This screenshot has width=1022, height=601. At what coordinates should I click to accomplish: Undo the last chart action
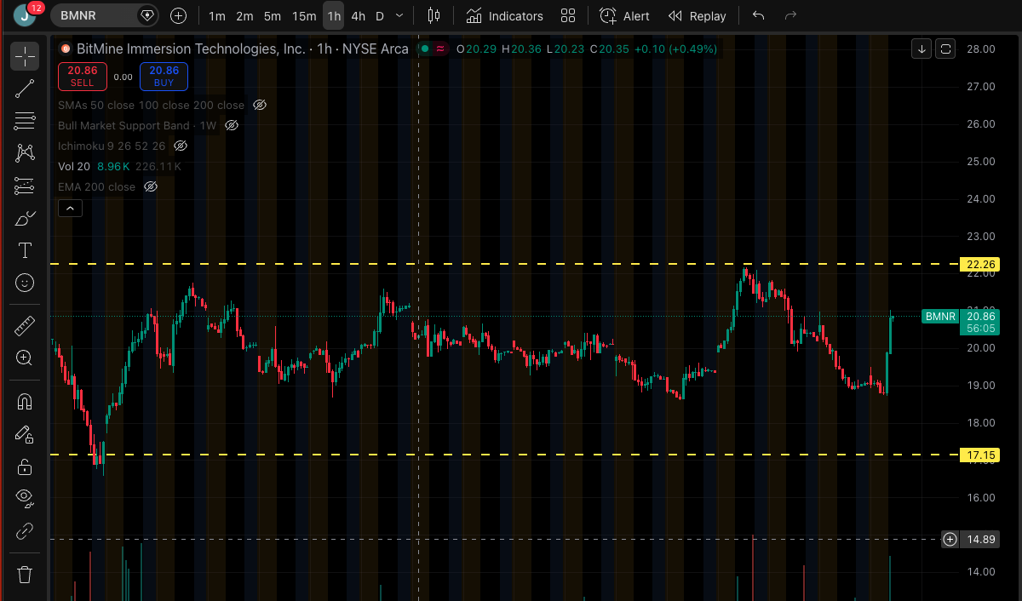coord(759,15)
